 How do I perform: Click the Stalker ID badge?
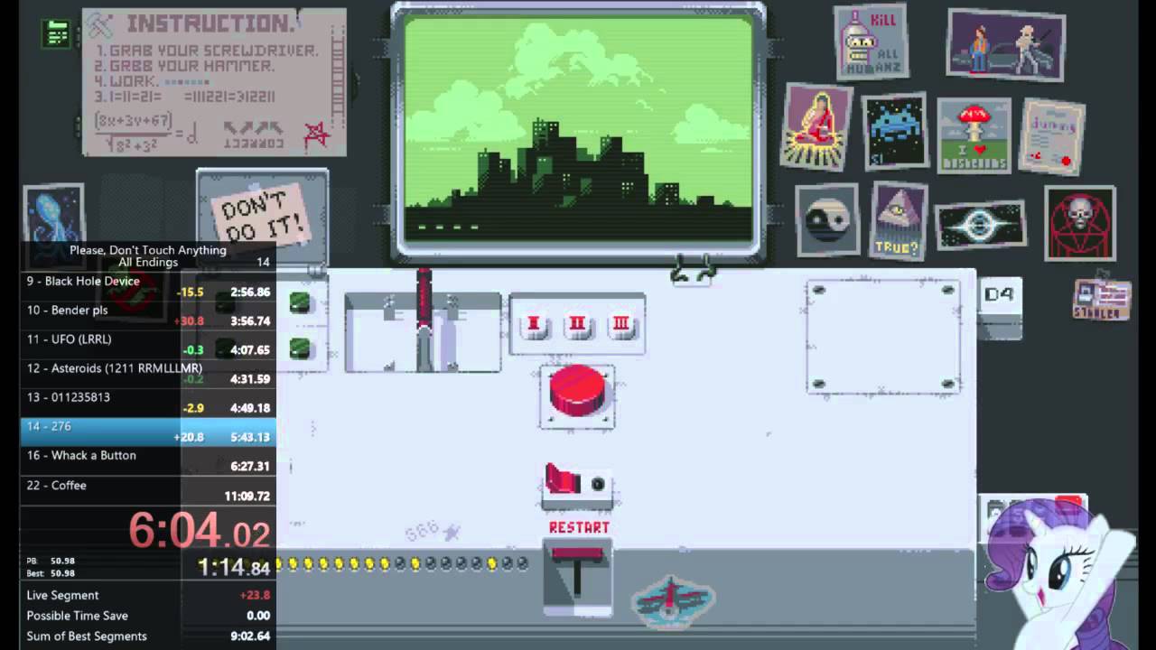(x=1102, y=300)
